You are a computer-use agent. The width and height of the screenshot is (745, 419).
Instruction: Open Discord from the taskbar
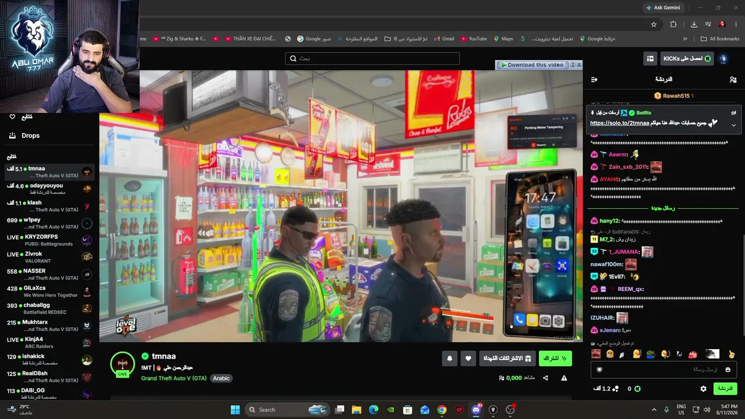pyautogui.click(x=476, y=410)
